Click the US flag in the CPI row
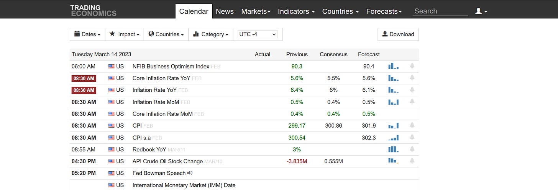Screen dimensions: 558x190 112,125
